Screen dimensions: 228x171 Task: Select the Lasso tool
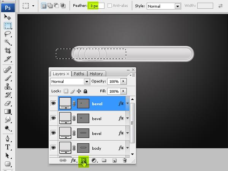pos(8,34)
